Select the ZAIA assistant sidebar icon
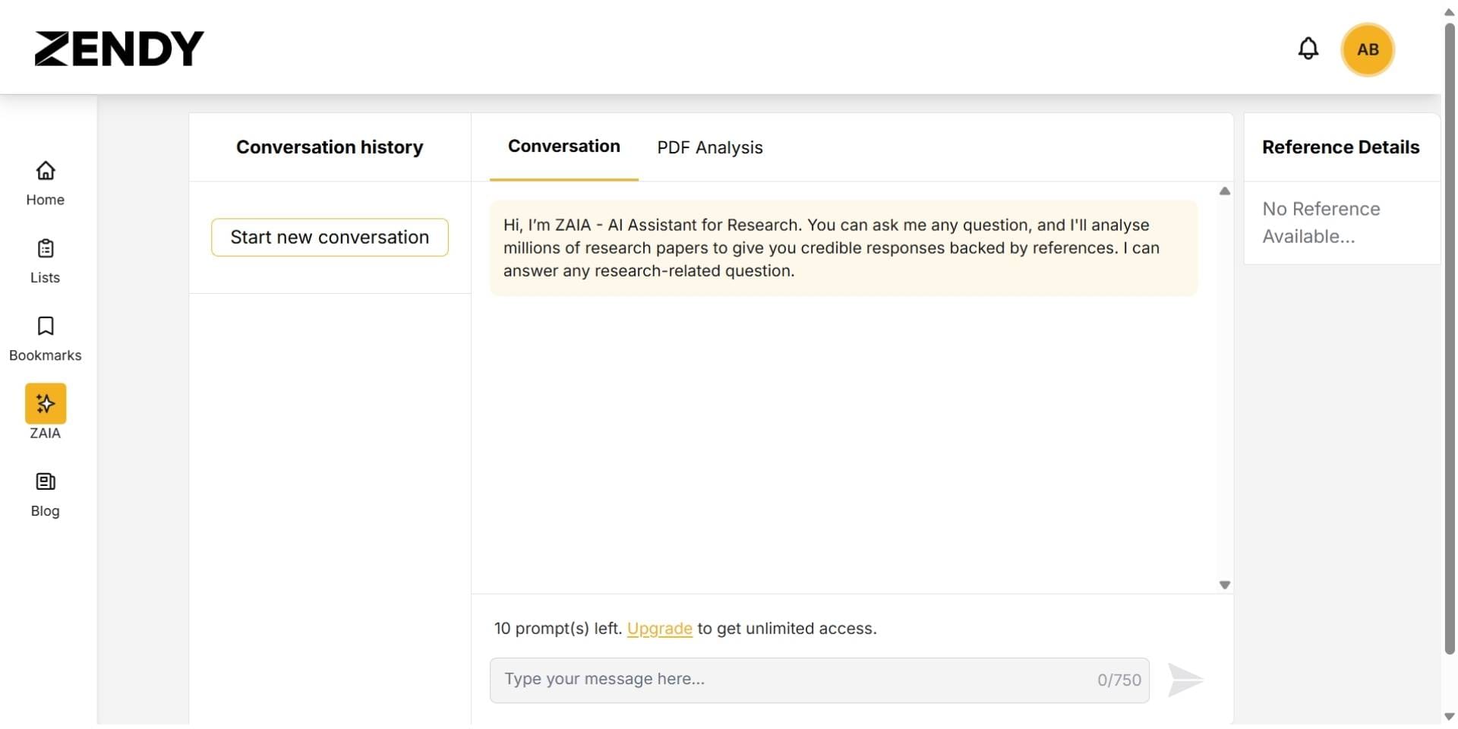The image size is (1458, 729). 46,404
